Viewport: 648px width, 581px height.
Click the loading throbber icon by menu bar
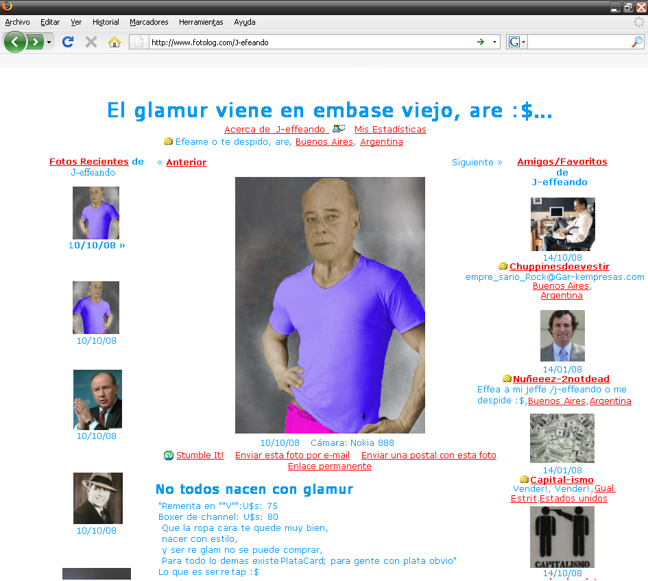coord(639,22)
